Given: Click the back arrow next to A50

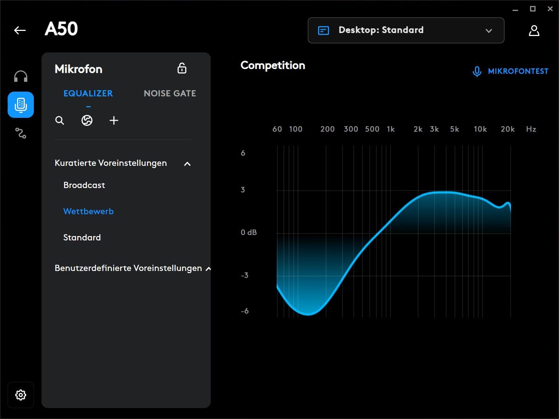Looking at the screenshot, I should click(20, 30).
